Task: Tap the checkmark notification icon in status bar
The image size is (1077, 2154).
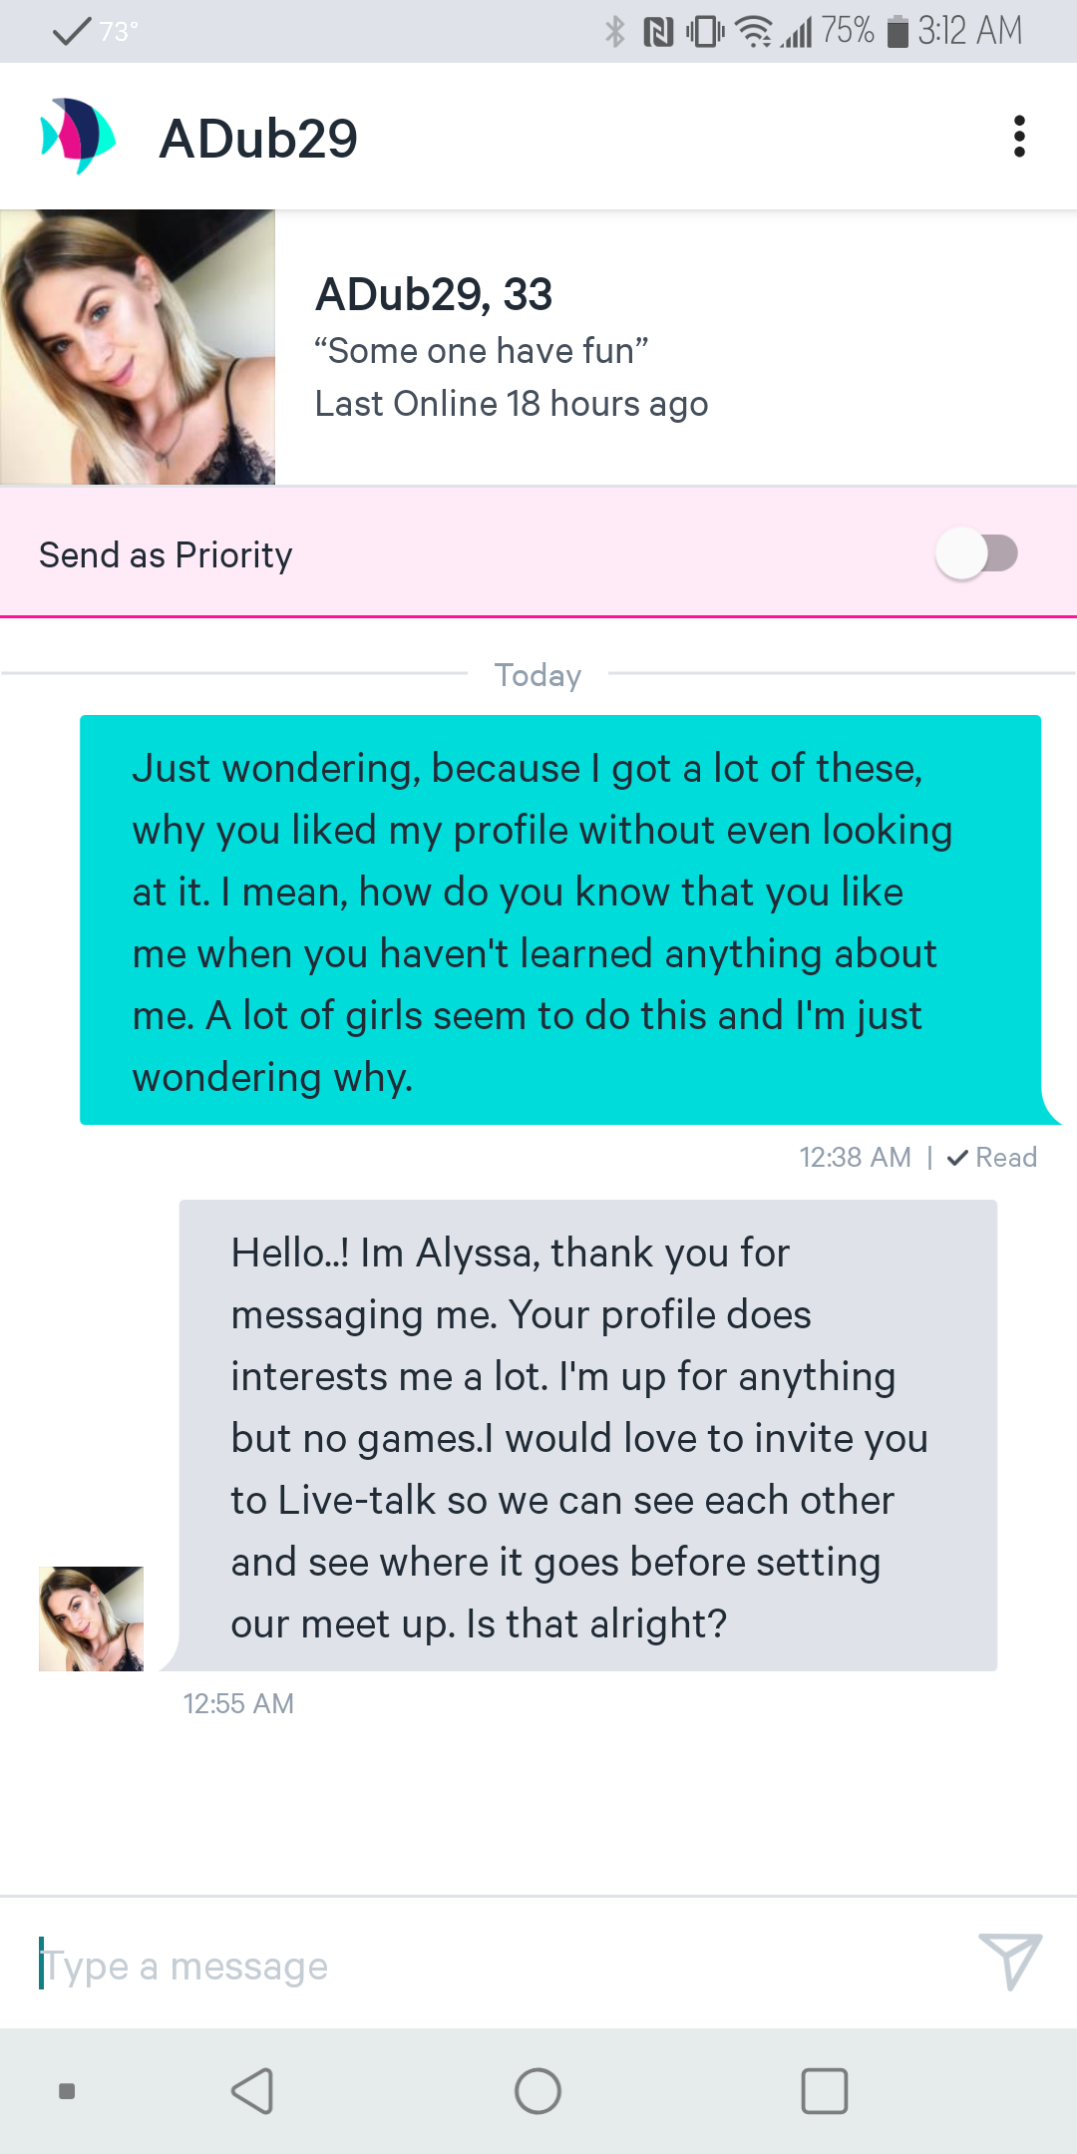Action: [72, 32]
